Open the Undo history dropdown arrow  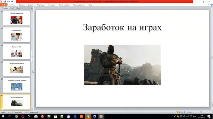pos(10,1)
